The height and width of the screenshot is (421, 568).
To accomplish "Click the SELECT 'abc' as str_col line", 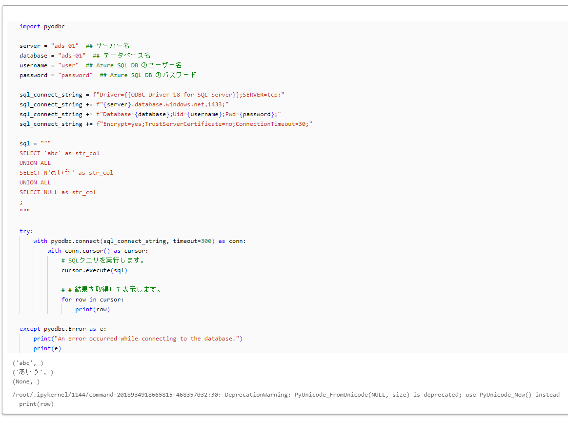I will click(x=59, y=153).
